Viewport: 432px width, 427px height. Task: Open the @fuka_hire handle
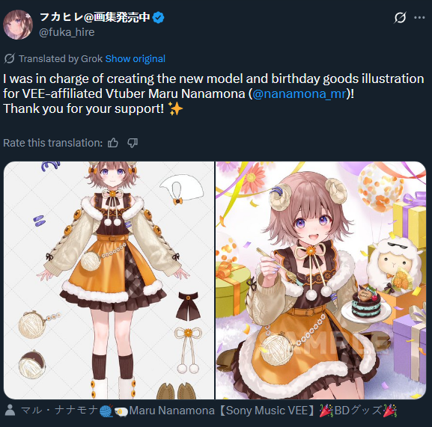[x=67, y=32]
